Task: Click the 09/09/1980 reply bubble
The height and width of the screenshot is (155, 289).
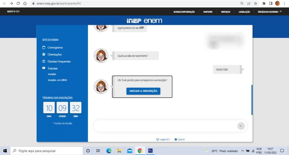Action: 227,69
